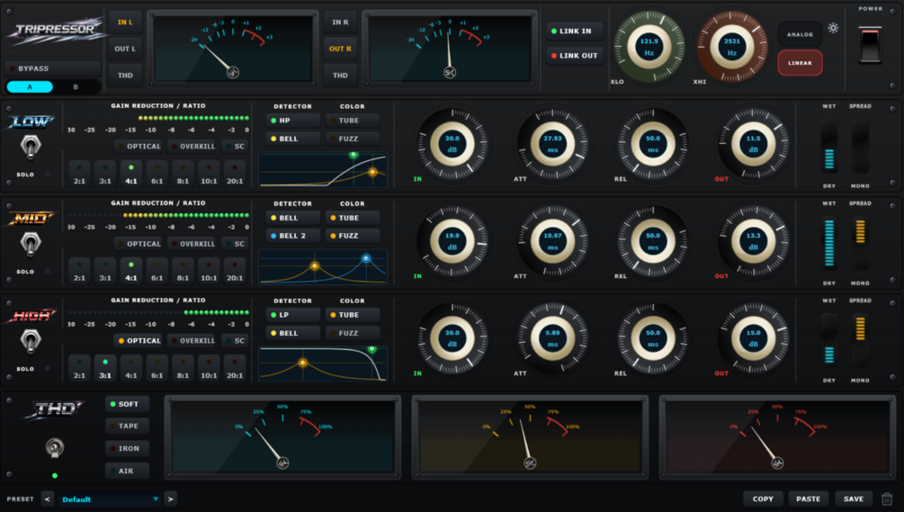
Task: Enable OPTICAL on the LOW band
Action: click(x=139, y=147)
